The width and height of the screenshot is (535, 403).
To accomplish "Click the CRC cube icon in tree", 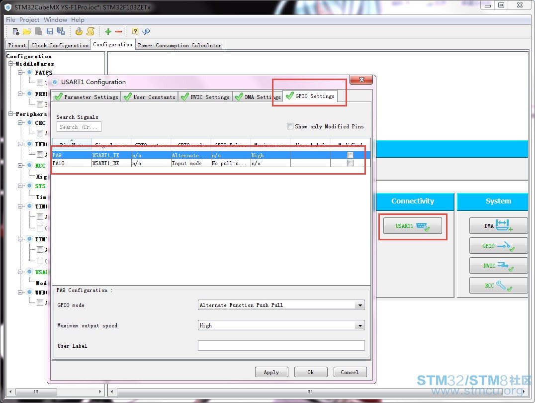I will click(29, 122).
